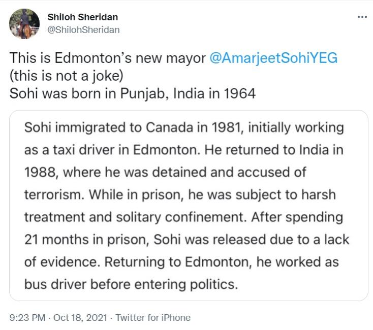Click image line "as a taxi driver in Edmonton"
The width and height of the screenshot is (373, 330).
click(184, 150)
